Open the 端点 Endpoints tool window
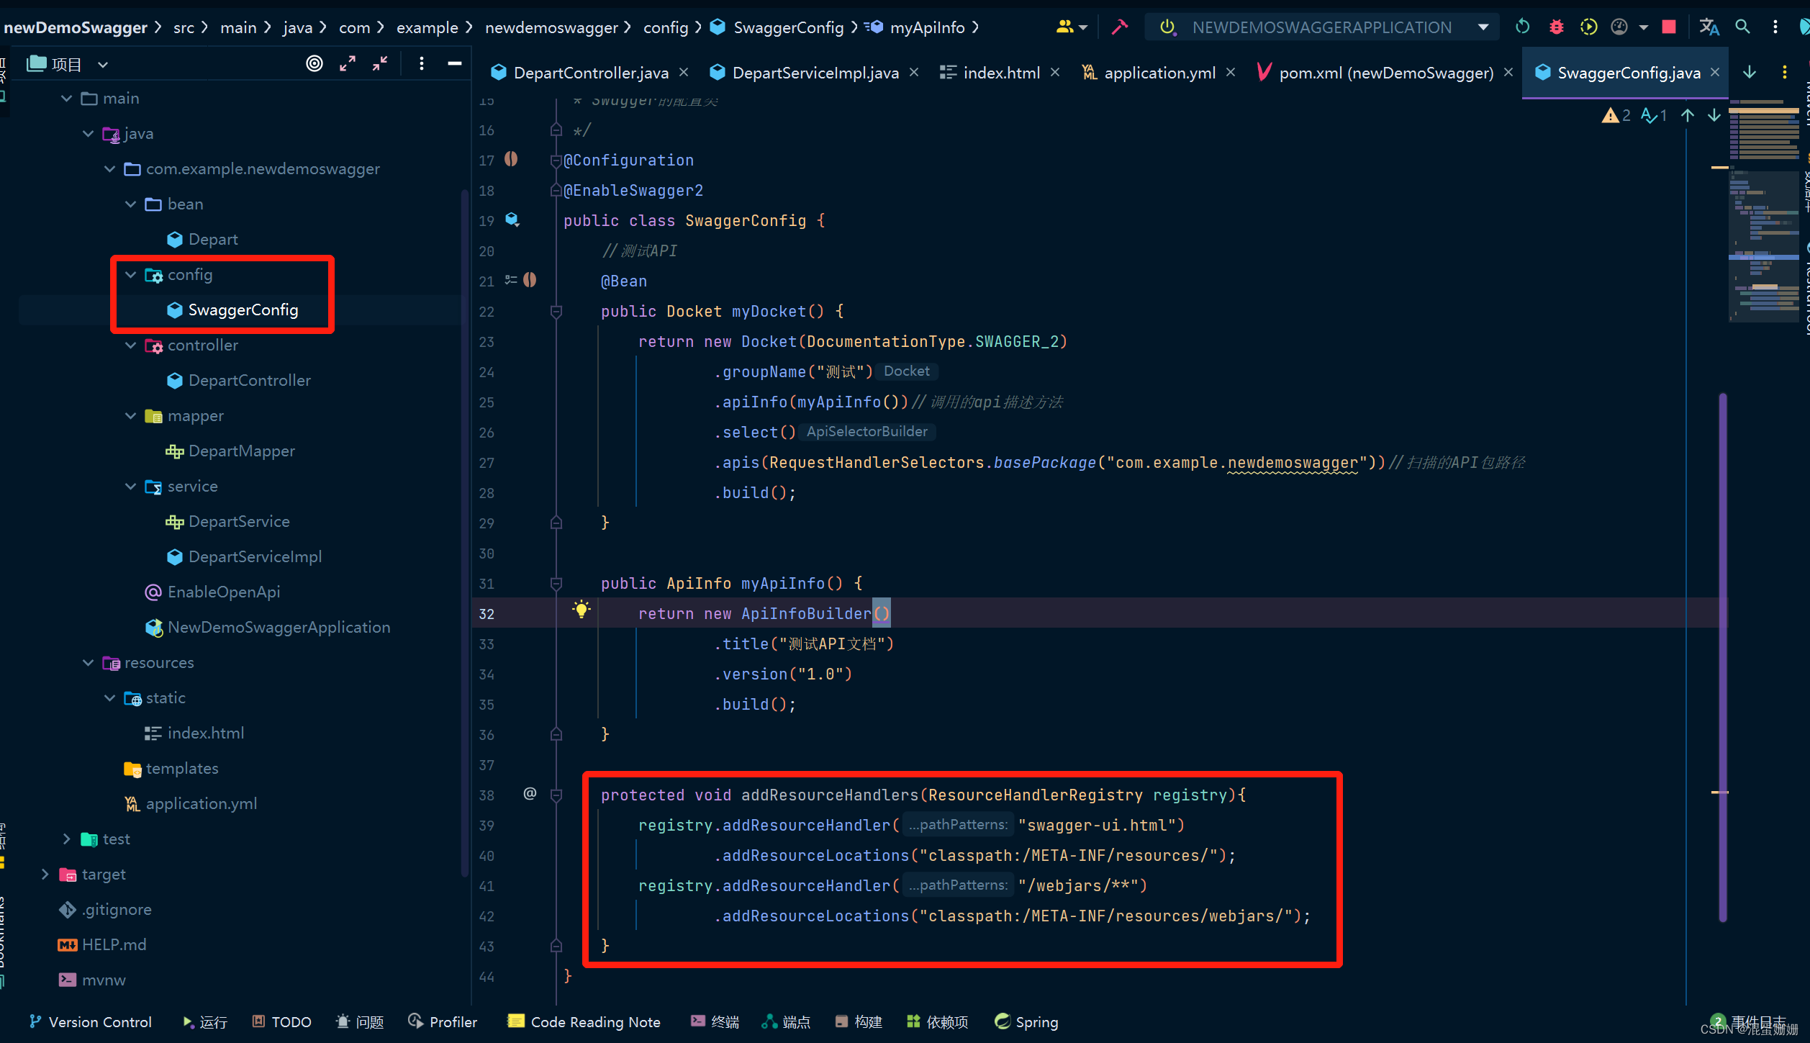This screenshot has height=1043, width=1810. [786, 1021]
